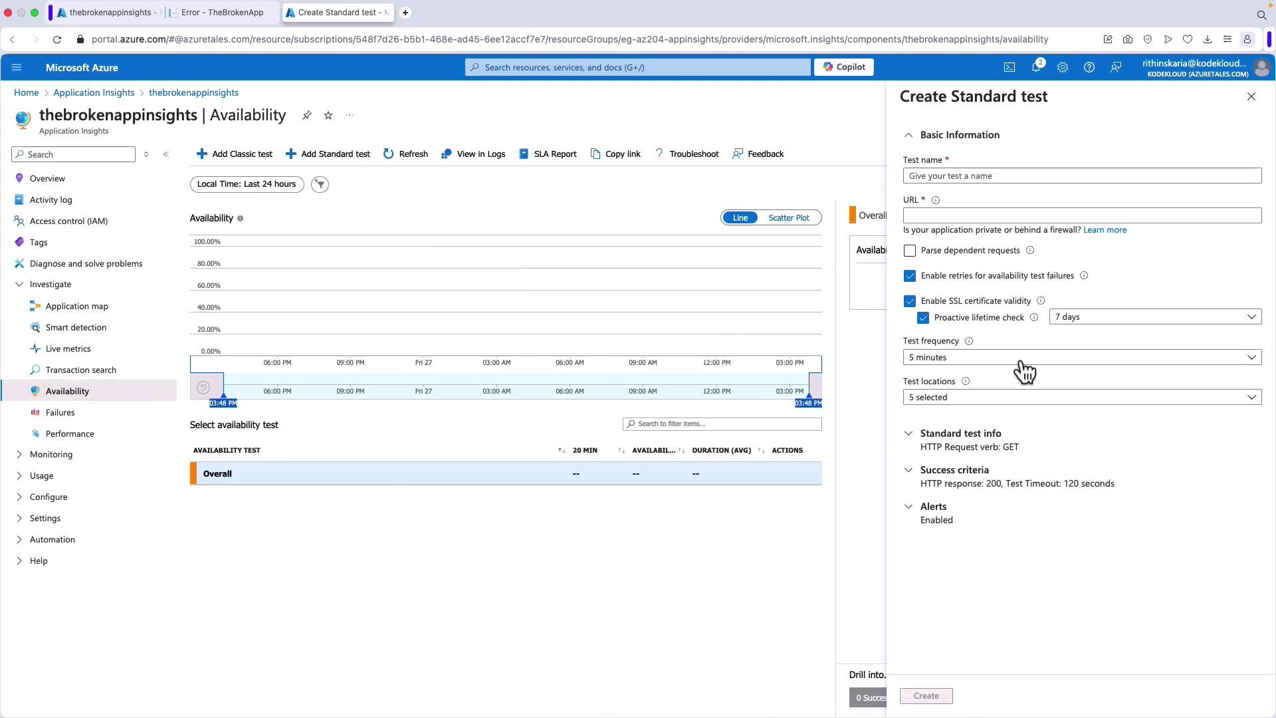This screenshot has width=1276, height=718.
Task: Open the Test locations dropdown
Action: click(1081, 397)
